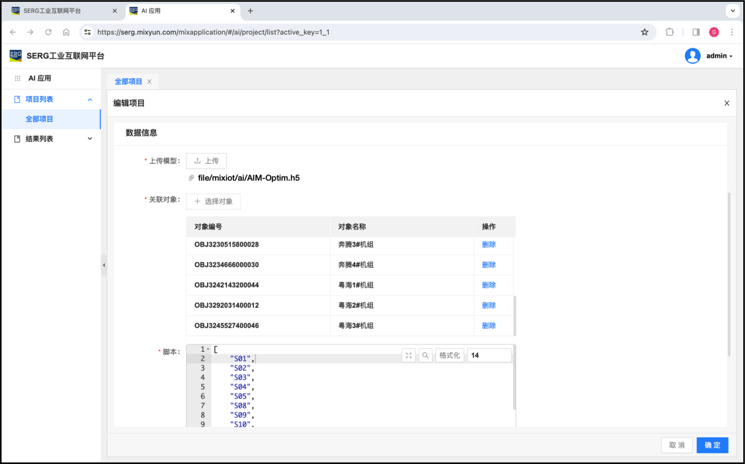Bookmark this page with star icon

click(x=644, y=32)
